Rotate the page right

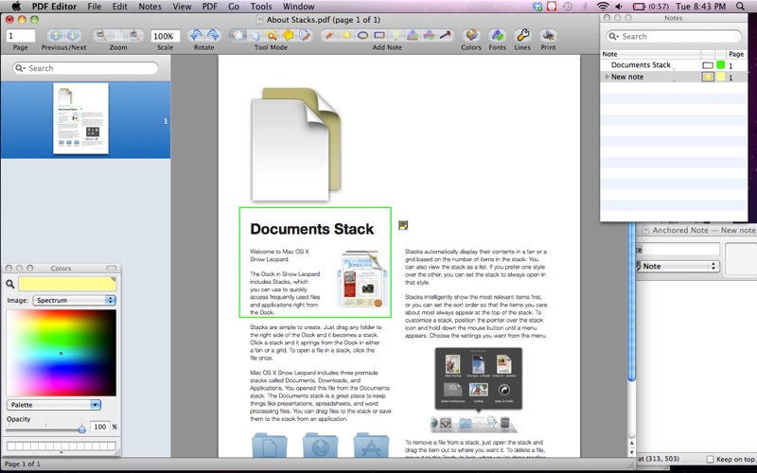(x=213, y=35)
